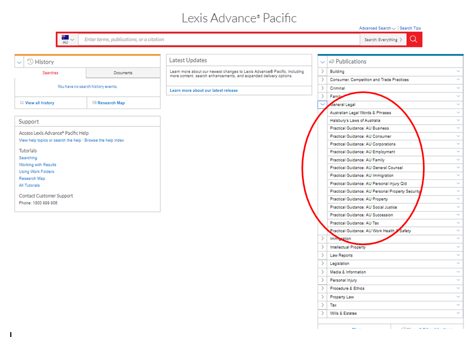
Task: Open dropdown arrow for AU Employment row
Action: tap(458, 152)
